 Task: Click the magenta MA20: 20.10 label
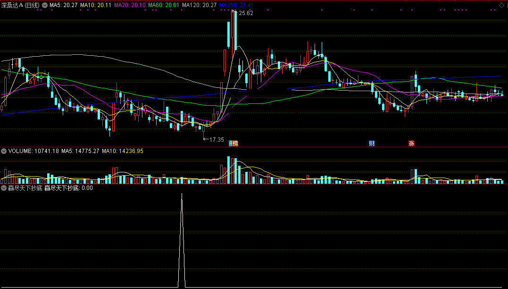pos(130,5)
